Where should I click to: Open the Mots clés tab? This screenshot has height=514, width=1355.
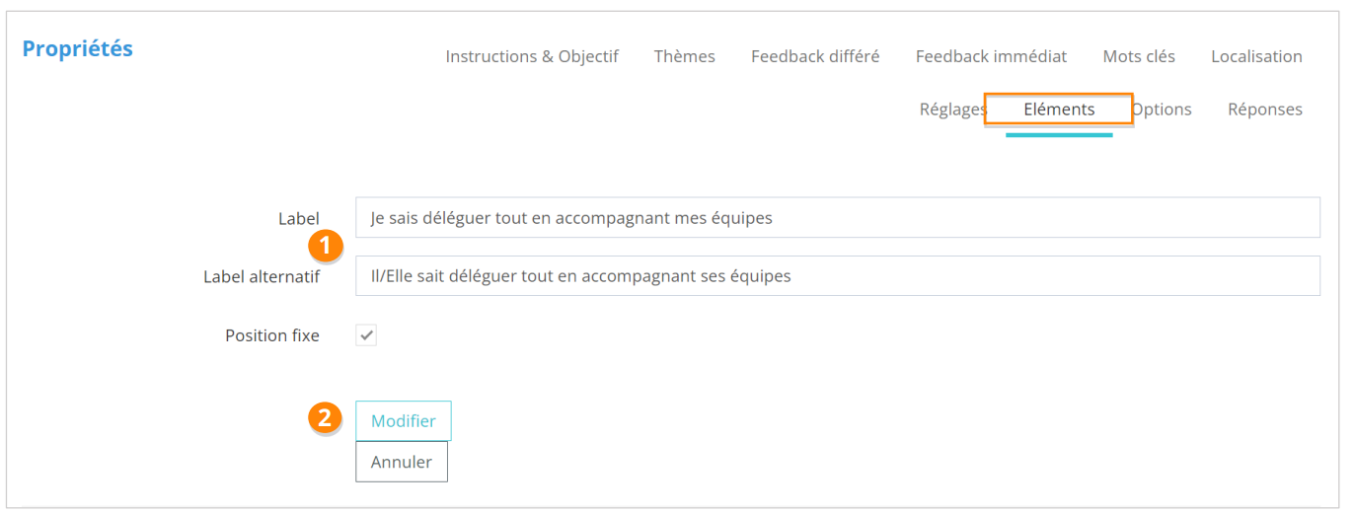(1139, 56)
